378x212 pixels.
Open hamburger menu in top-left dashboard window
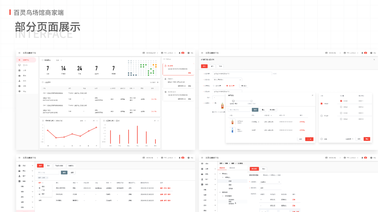coord(19,53)
